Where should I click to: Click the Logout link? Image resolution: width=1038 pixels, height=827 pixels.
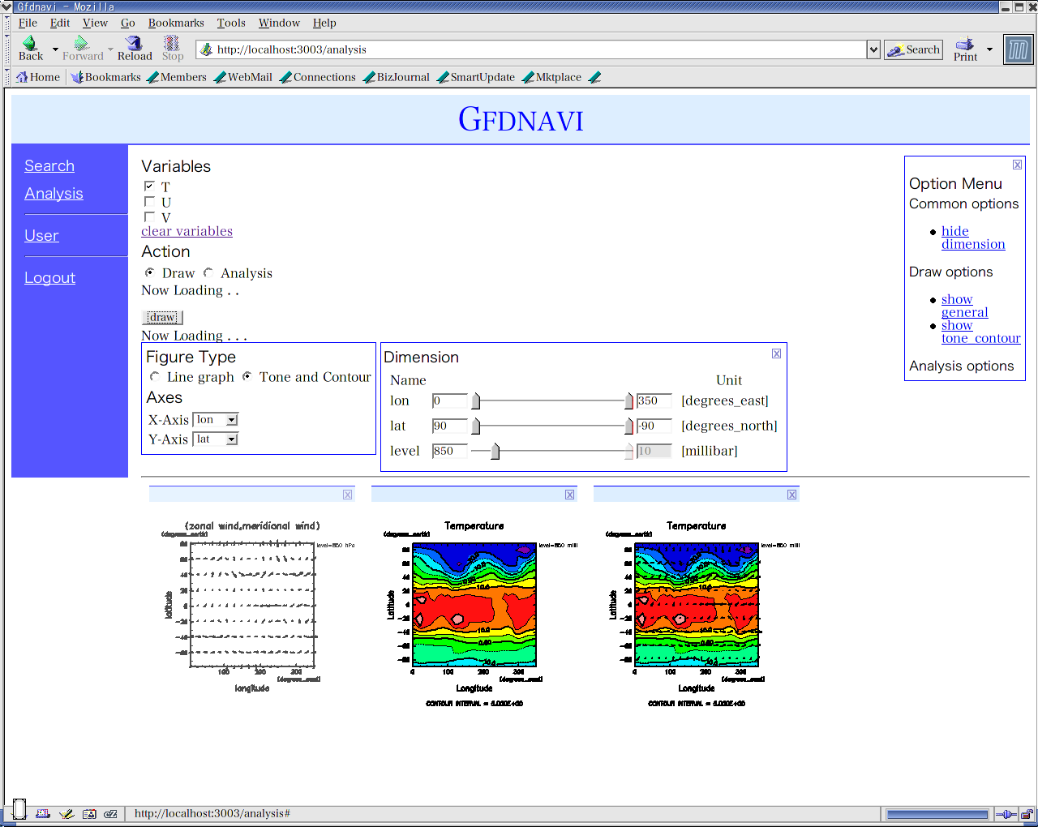(49, 277)
